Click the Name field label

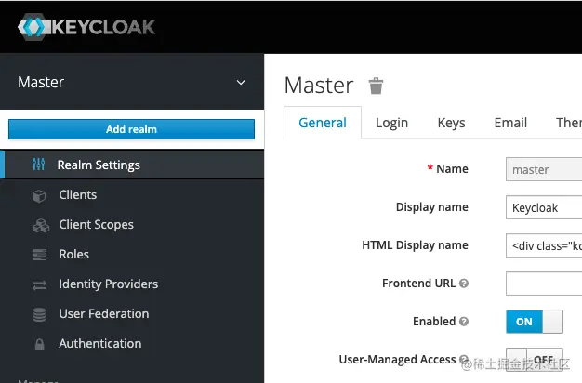click(x=452, y=169)
